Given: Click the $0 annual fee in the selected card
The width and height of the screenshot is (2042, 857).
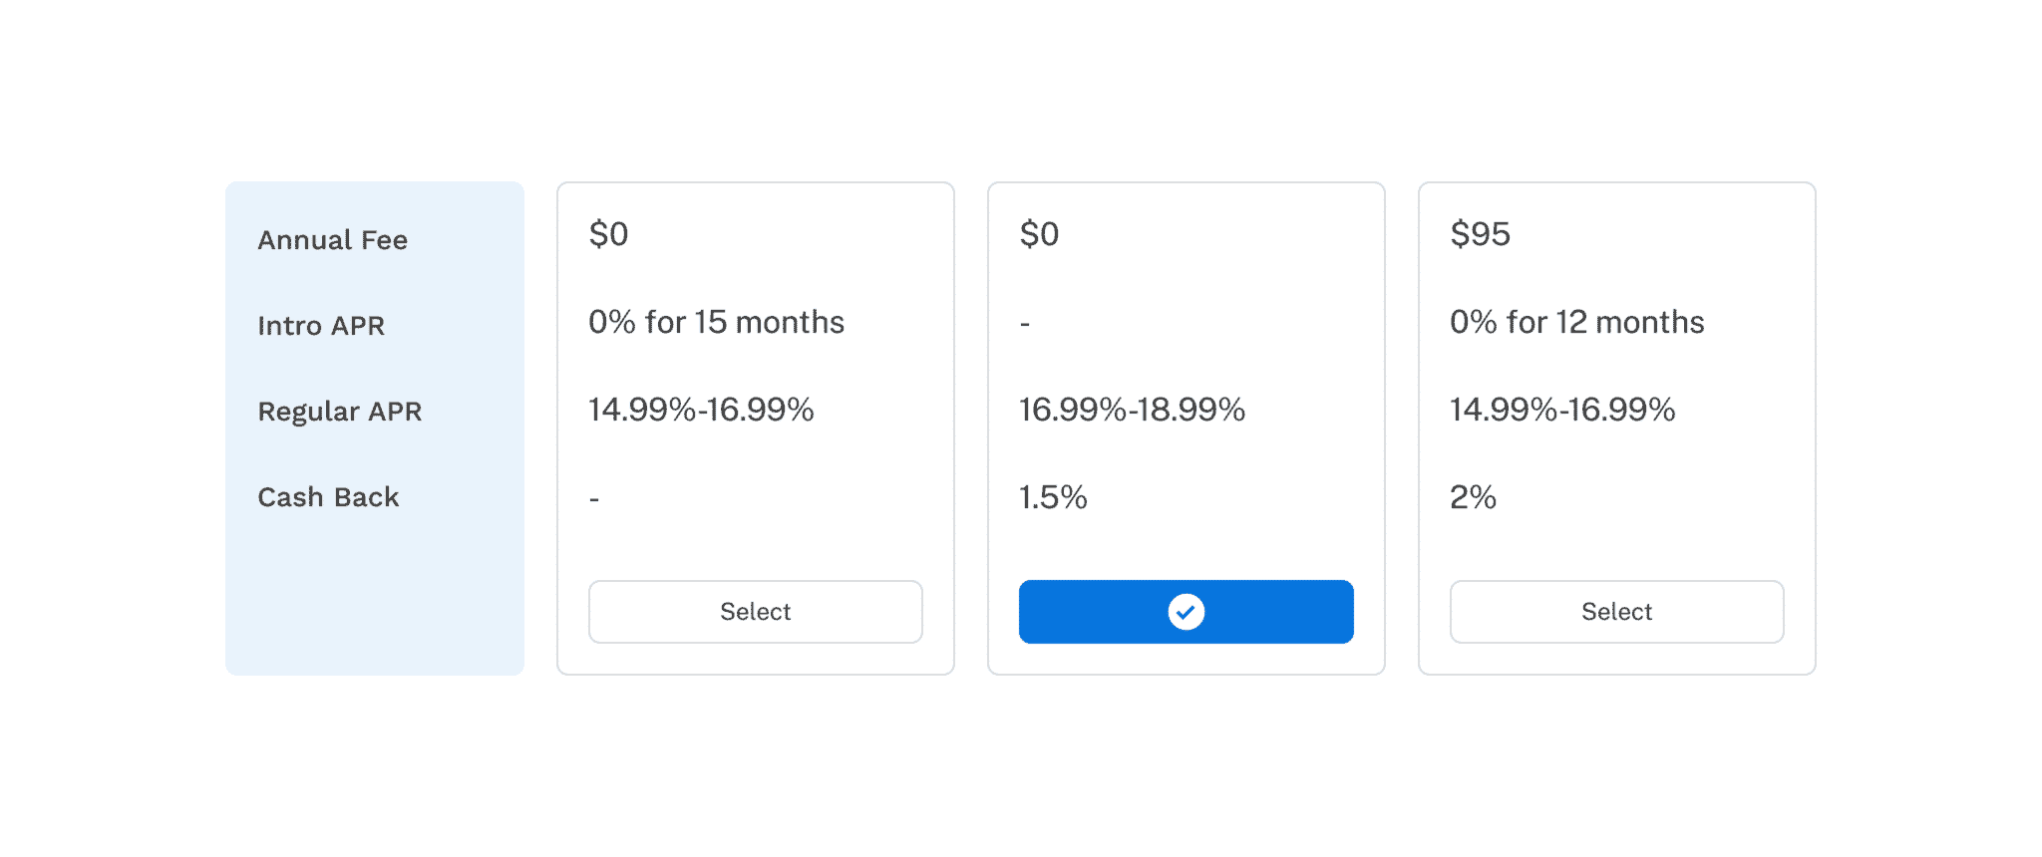Looking at the screenshot, I should tap(1039, 234).
